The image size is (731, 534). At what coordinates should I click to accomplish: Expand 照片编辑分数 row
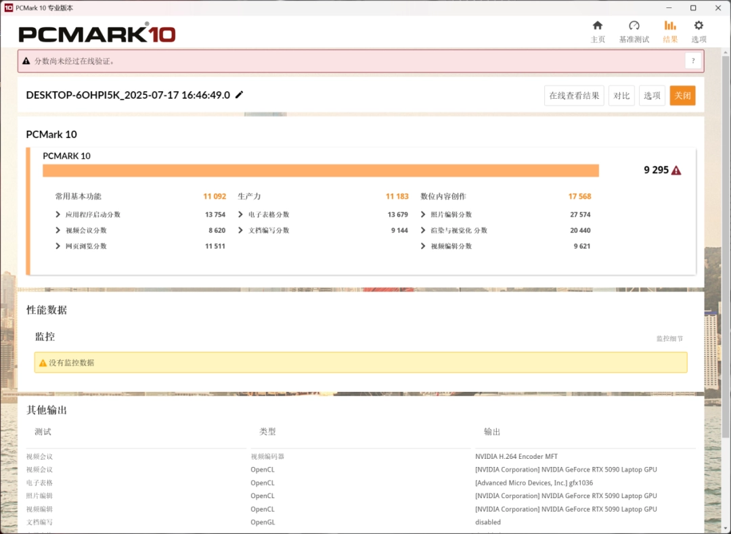pyautogui.click(x=423, y=215)
